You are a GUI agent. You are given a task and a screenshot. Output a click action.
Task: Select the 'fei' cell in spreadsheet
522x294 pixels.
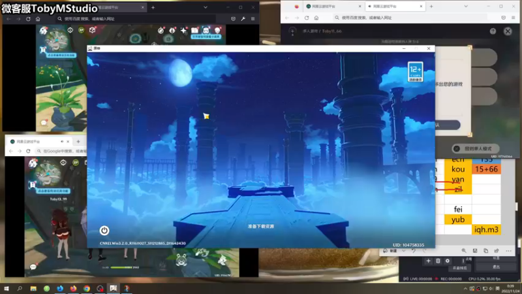[x=458, y=209]
